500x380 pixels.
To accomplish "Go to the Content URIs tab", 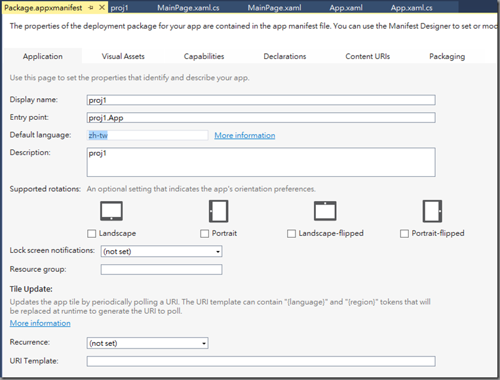I will 368,56.
